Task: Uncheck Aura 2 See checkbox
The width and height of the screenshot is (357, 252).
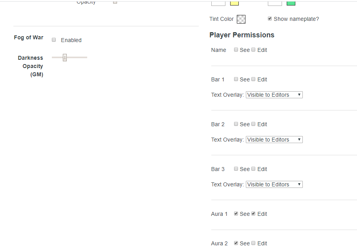Action: tap(236, 243)
